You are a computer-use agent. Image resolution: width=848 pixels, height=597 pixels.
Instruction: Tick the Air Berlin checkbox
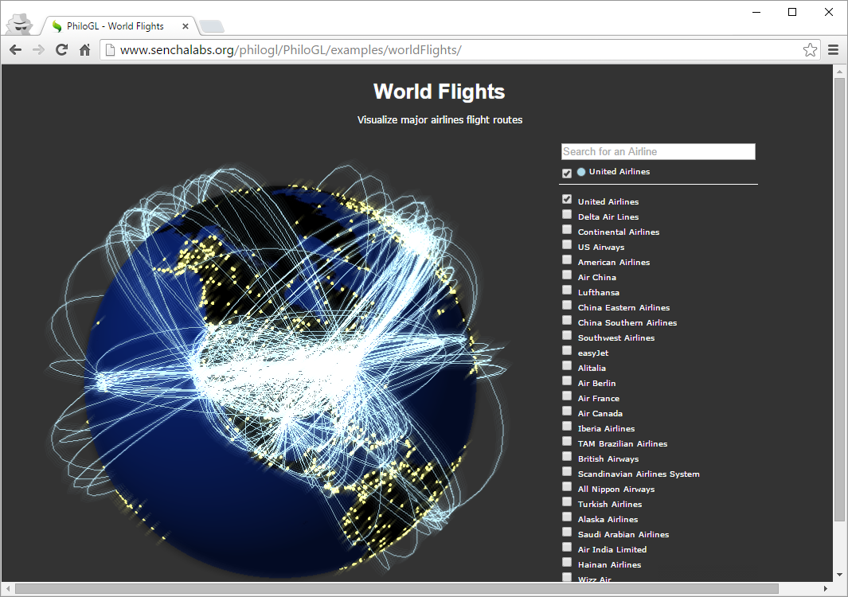[x=567, y=381]
